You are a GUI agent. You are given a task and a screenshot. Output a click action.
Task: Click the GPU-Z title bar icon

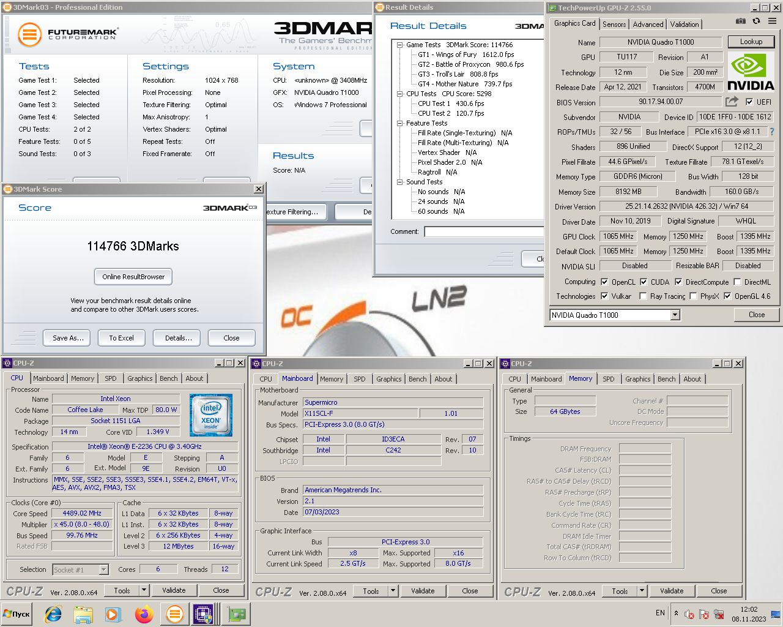click(x=552, y=8)
